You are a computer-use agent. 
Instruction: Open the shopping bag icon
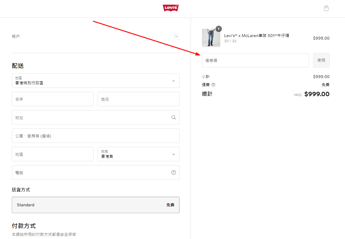[x=326, y=8]
